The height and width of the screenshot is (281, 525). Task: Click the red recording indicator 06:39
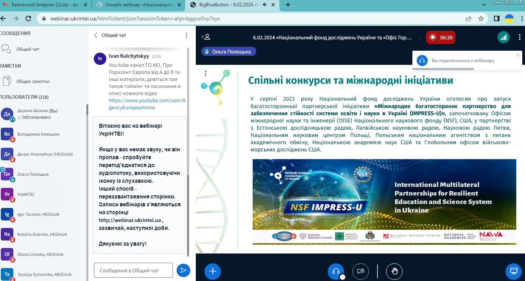441,37
